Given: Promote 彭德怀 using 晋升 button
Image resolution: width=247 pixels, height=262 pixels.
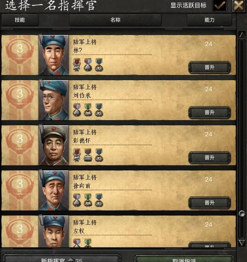Looking at the screenshot, I should point(210,158).
